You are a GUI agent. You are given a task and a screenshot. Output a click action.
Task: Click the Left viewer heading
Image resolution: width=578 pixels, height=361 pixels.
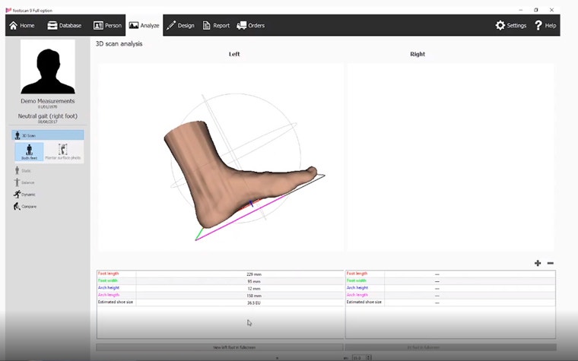point(234,54)
